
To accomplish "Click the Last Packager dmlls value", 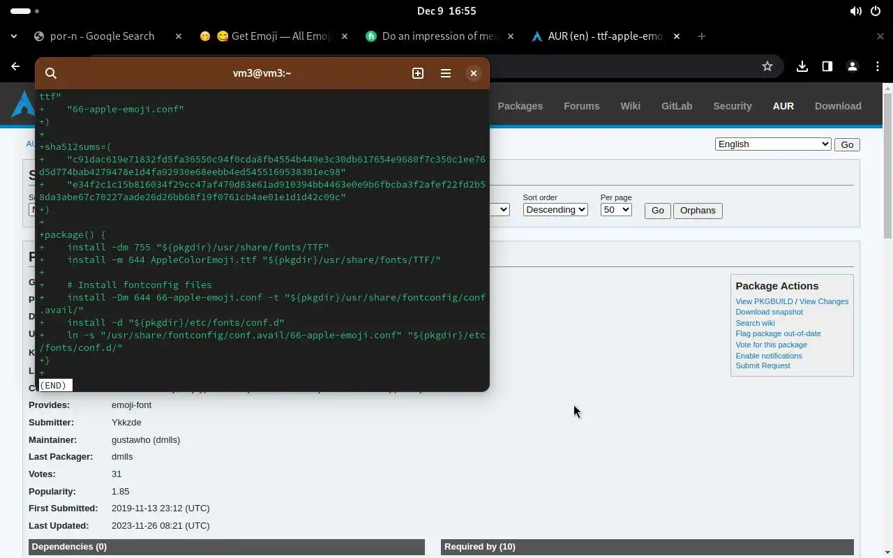I will pyautogui.click(x=122, y=457).
